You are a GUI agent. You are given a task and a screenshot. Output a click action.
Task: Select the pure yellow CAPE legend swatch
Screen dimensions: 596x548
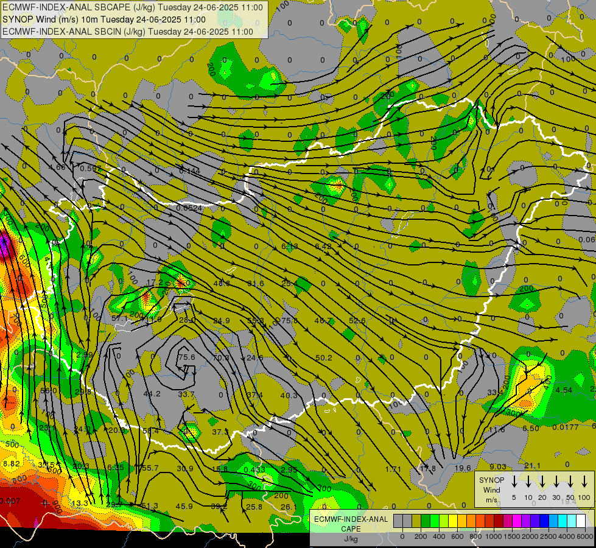453,521
